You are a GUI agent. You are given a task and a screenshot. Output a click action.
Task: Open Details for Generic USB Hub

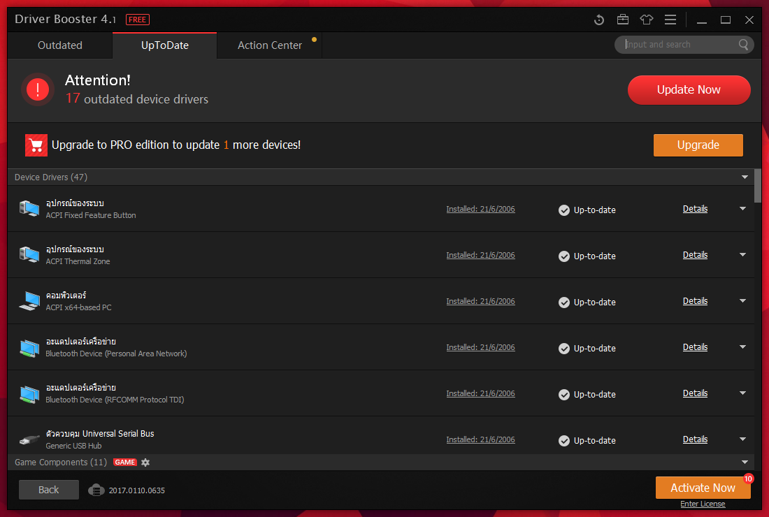coord(695,439)
